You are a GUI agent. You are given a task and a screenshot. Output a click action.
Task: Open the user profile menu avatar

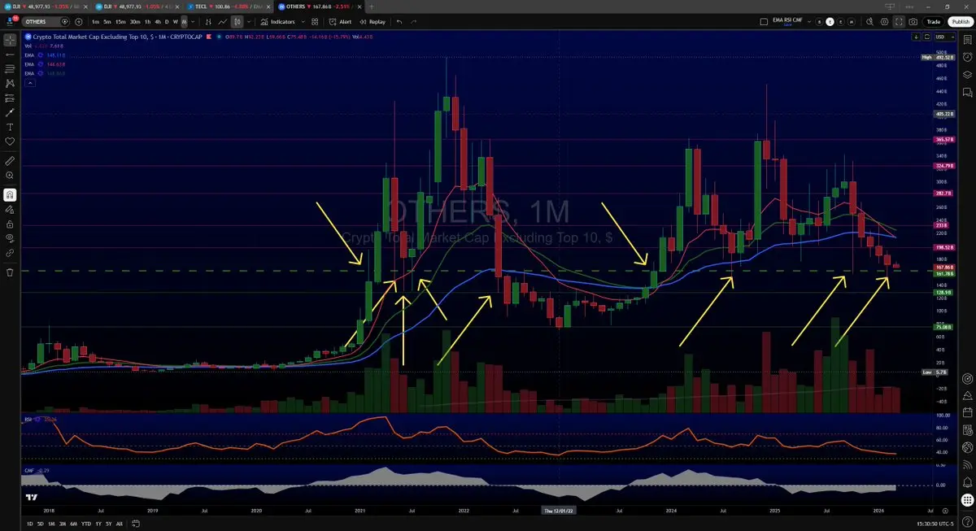coord(10,21)
